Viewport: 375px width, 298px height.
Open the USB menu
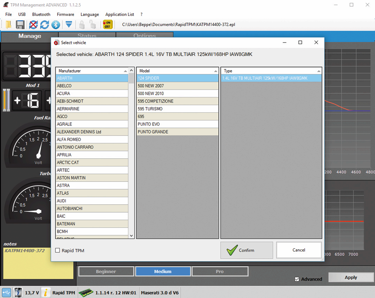pos(22,15)
